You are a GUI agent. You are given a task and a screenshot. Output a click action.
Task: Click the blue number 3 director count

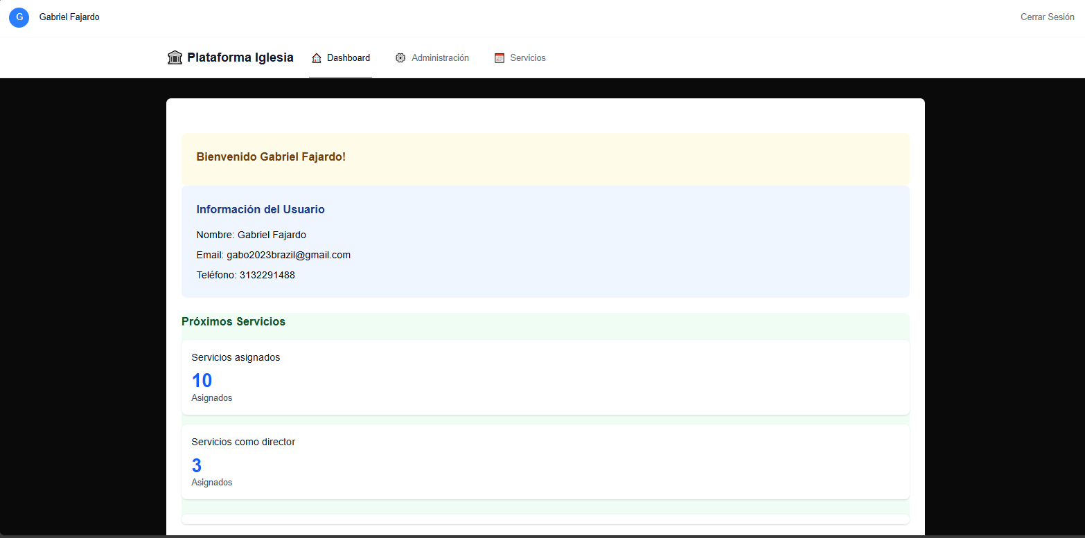pos(197,465)
